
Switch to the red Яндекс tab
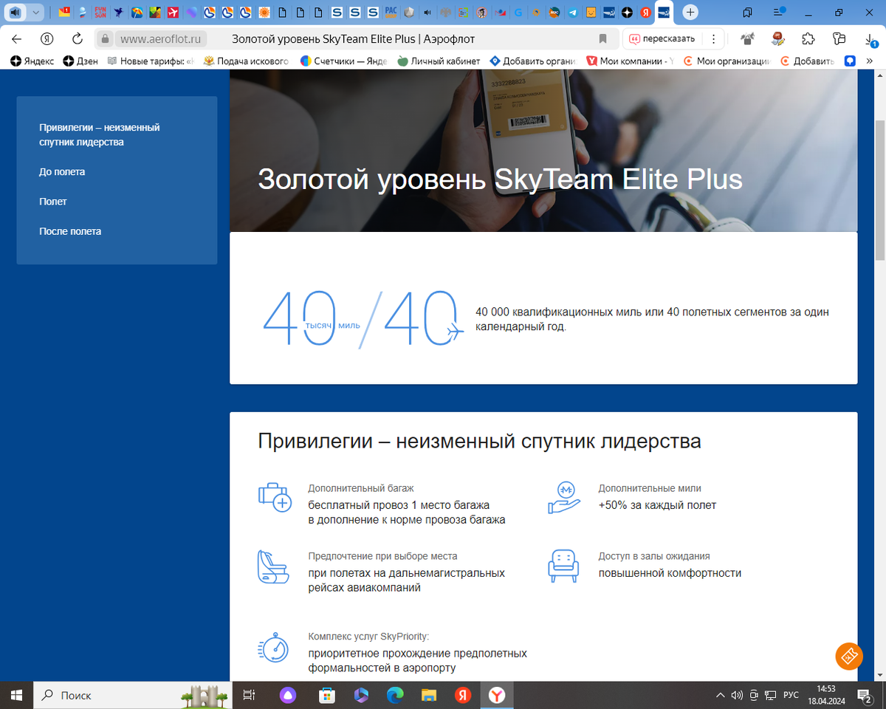645,13
